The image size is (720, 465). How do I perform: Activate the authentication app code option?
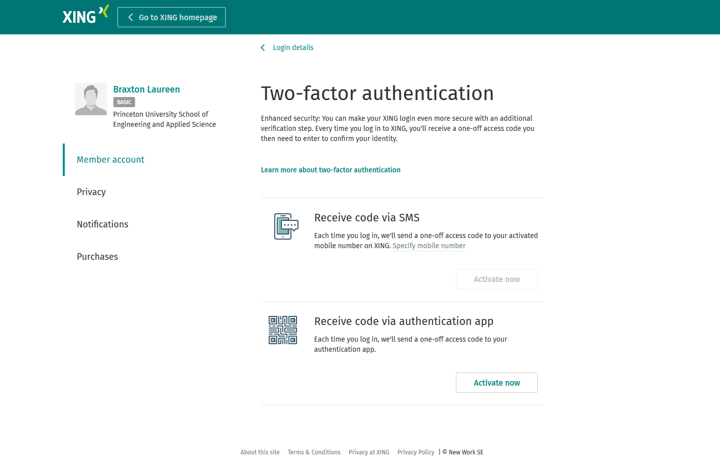(497, 383)
